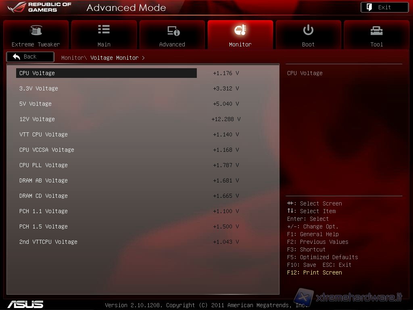413x310 pixels.
Task: Open the Tool tab label
Action: [376, 44]
